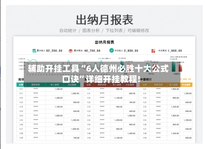Select cell 1,500.00 in middle table row 1/8
Screen dimensions: 205x149
click(131, 133)
